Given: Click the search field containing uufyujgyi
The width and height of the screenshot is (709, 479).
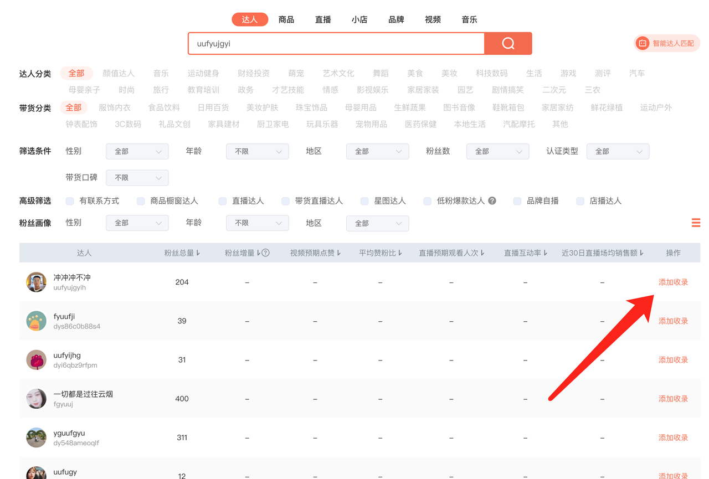Looking at the screenshot, I should (336, 44).
